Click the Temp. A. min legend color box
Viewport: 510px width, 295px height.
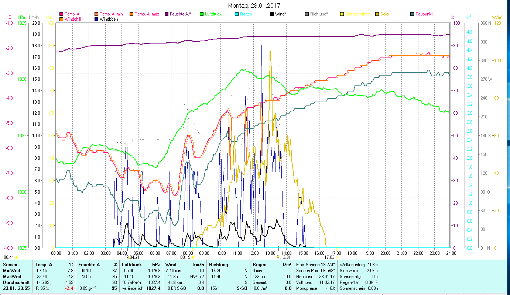97,14
